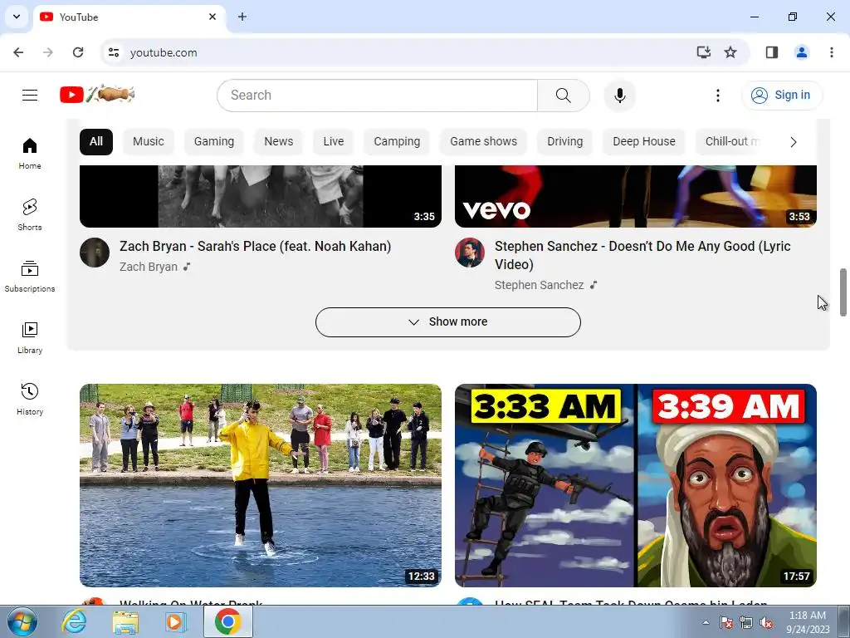Click Stephen Sanchez channel avatar
This screenshot has width=850, height=638.
coord(470,253)
